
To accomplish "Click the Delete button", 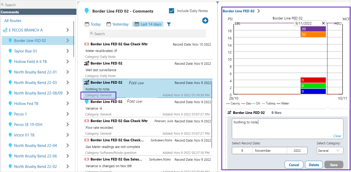I will point(314,165).
